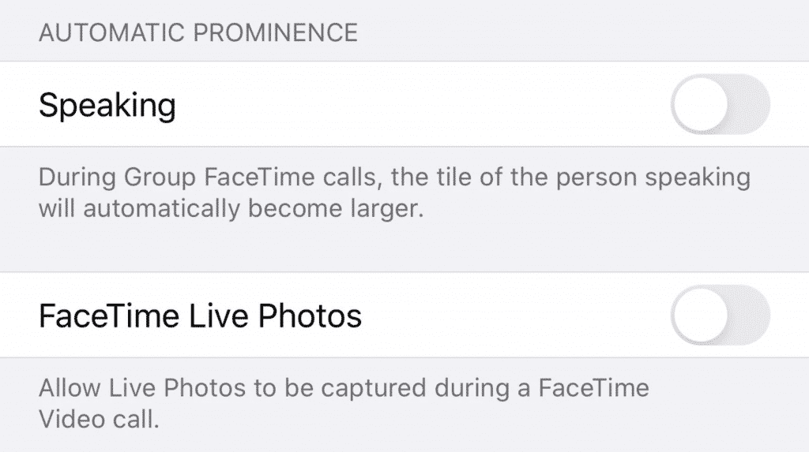
Task: Click the Speaking row label
Action: (107, 105)
